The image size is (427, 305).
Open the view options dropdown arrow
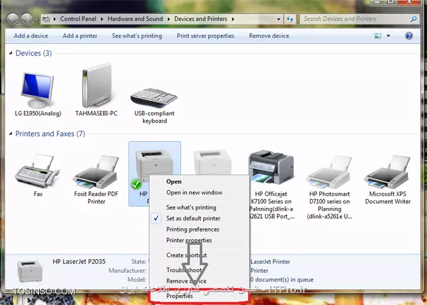pos(389,36)
